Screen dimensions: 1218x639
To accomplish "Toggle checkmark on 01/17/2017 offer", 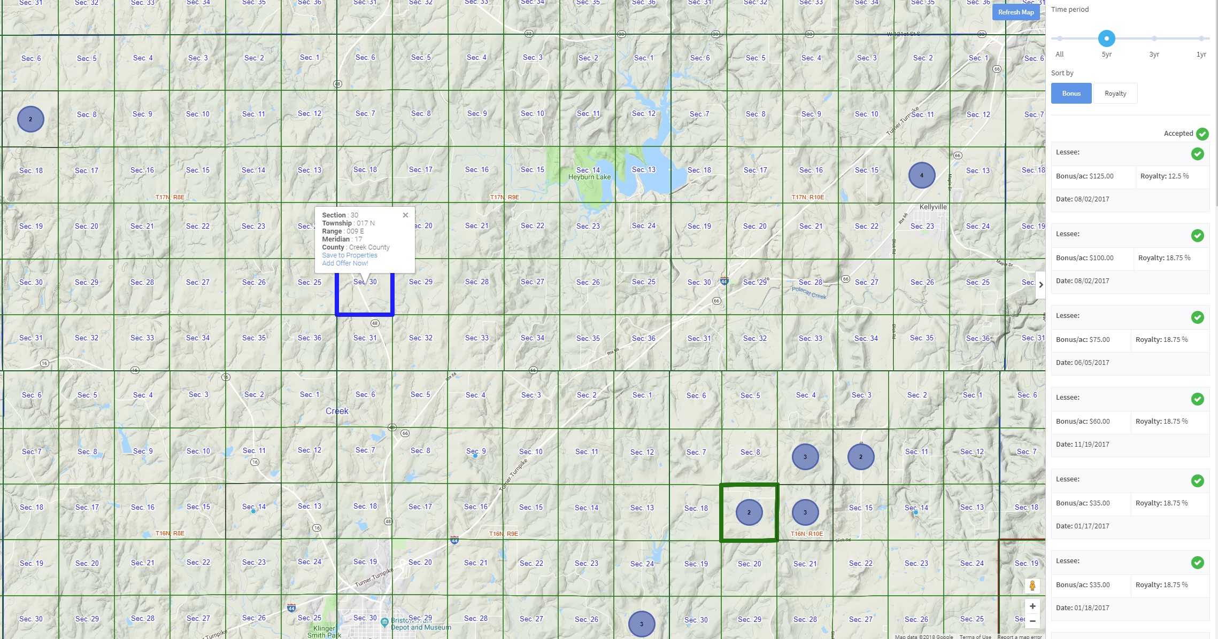I will click(1198, 481).
